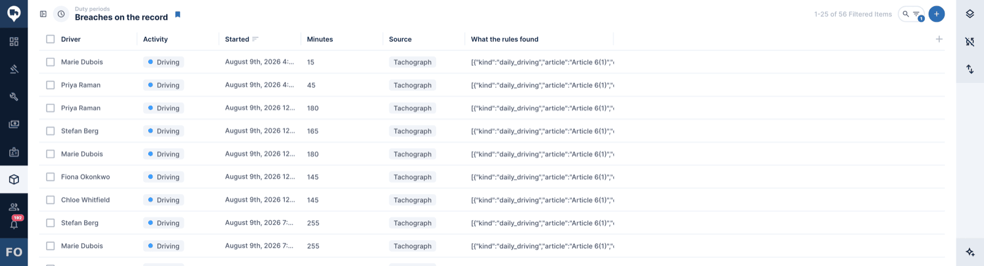Toggle the select-all checkbox in header

pyautogui.click(x=50, y=39)
